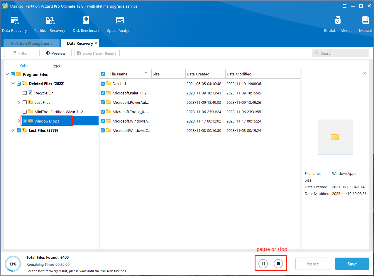Switch to the Partition Management tab
This screenshot has width=374, height=276.
[x=31, y=43]
